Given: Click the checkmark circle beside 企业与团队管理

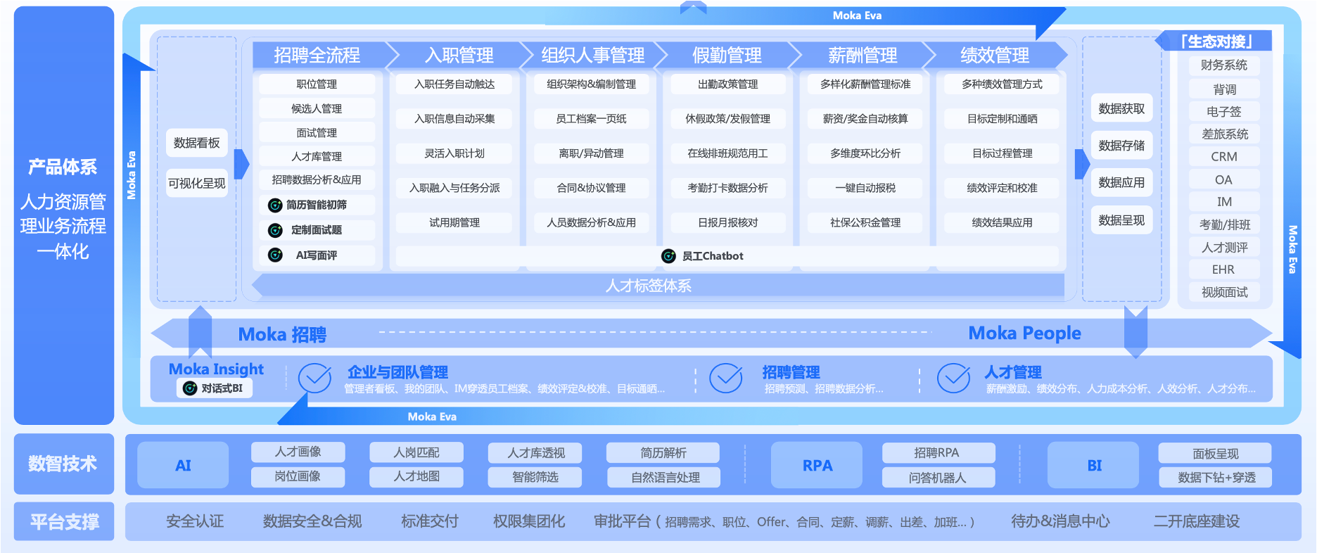Looking at the screenshot, I should point(314,379).
